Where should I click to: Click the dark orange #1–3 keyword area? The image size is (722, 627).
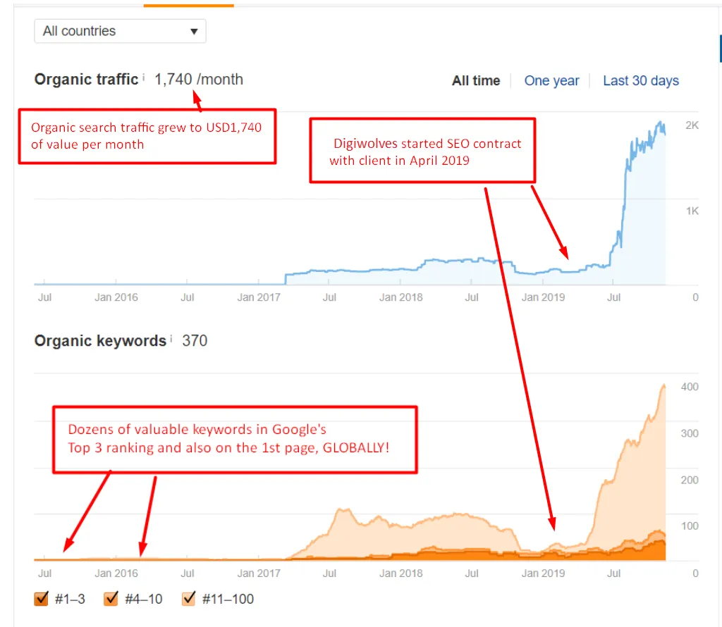(x=644, y=552)
